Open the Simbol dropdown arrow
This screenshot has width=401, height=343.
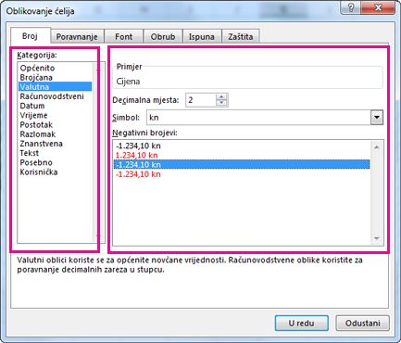(x=377, y=118)
